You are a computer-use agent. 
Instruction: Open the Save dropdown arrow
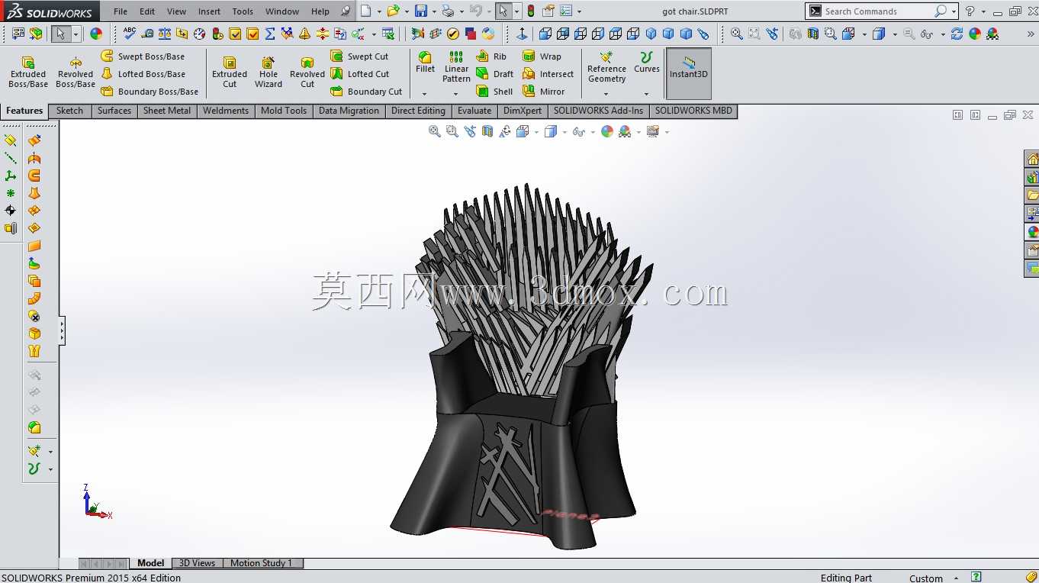pos(433,11)
